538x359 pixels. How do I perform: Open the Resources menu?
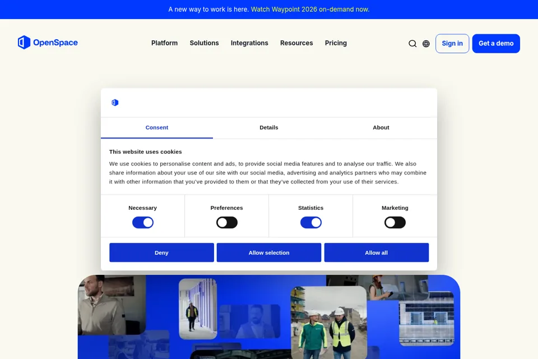[296, 43]
